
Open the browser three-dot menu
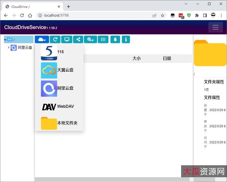(x=221, y=15)
